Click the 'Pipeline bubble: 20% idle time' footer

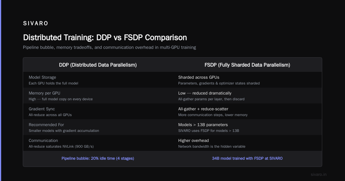[x=98, y=158]
